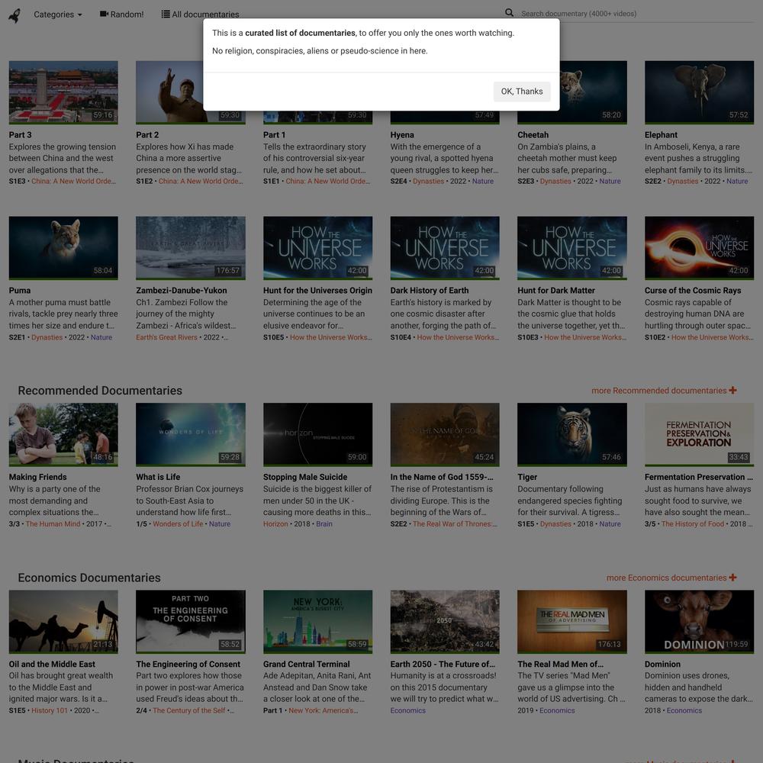Image resolution: width=763 pixels, height=763 pixels.
Task: Click the search magnifier icon
Action: click(509, 13)
